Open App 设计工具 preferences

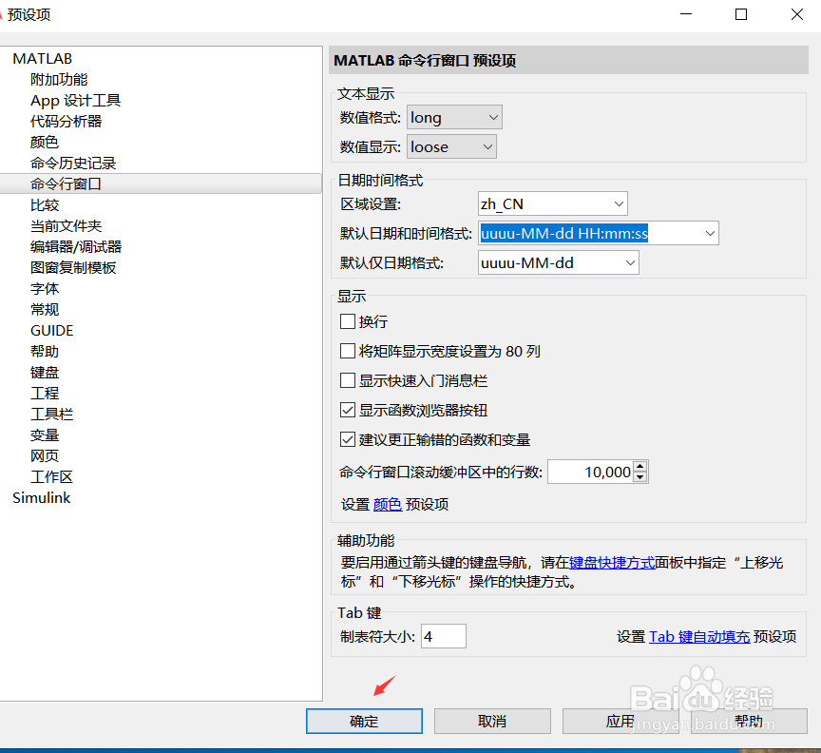pyautogui.click(x=75, y=101)
